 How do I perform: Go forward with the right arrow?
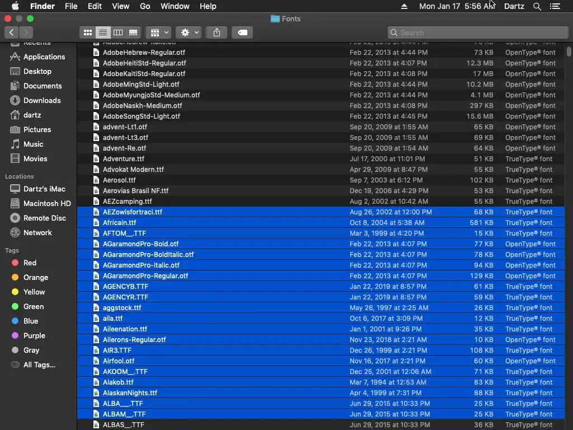[x=26, y=32]
